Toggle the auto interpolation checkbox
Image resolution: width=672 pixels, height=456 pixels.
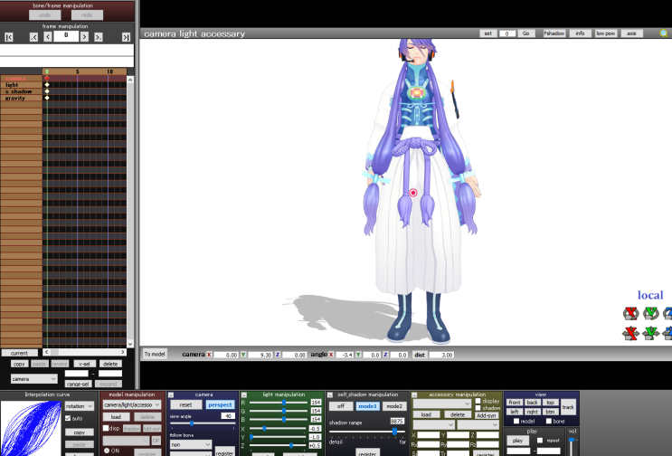(68, 419)
